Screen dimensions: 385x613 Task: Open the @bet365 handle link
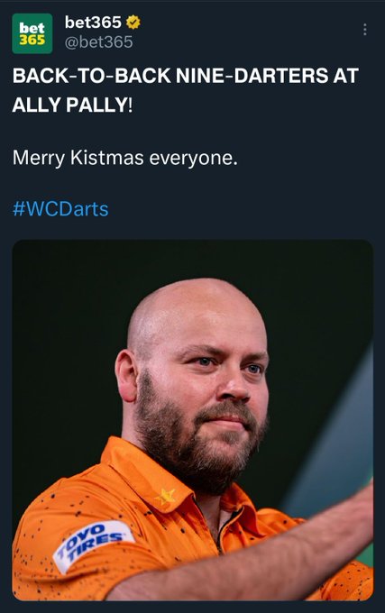[x=98, y=42]
